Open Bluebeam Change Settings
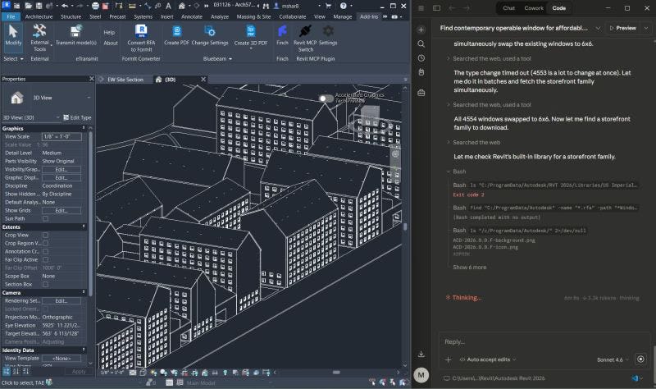Image resolution: width=656 pixels, height=389 pixels. pyautogui.click(x=210, y=34)
